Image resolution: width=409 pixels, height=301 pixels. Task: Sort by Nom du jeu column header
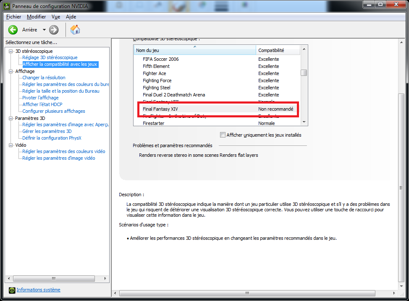click(195, 50)
